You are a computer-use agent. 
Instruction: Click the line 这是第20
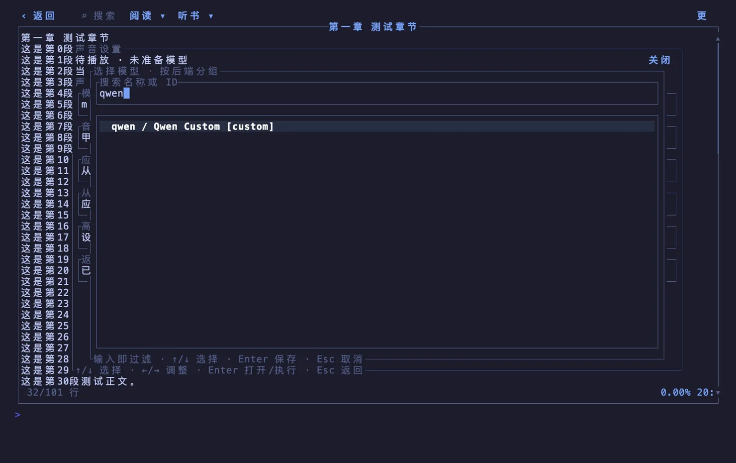[45, 270]
